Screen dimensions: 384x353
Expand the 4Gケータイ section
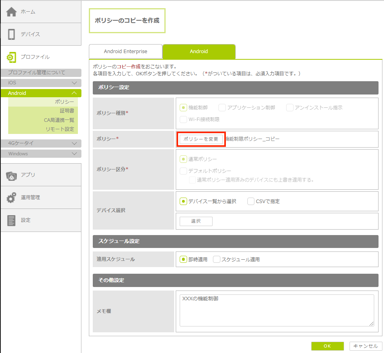coord(41,143)
